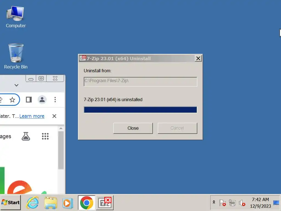This screenshot has width=281, height=211.
Task: Close the Chrome window
Action: 55,78
